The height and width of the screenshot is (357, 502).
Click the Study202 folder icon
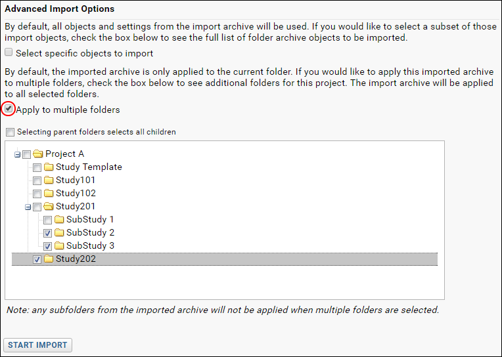49,259
